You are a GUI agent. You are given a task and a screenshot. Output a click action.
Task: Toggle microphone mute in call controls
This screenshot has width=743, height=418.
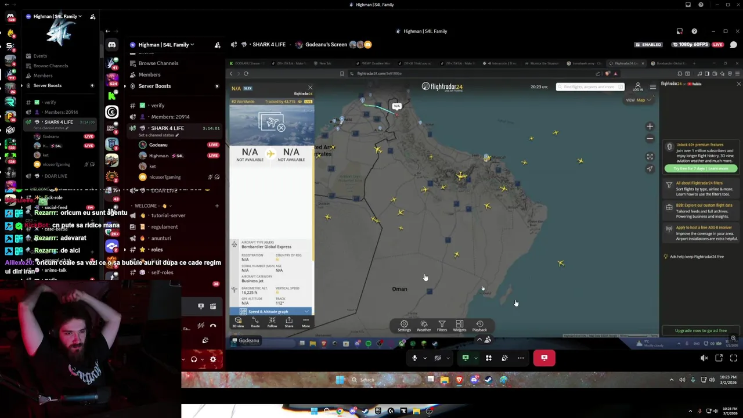click(414, 358)
